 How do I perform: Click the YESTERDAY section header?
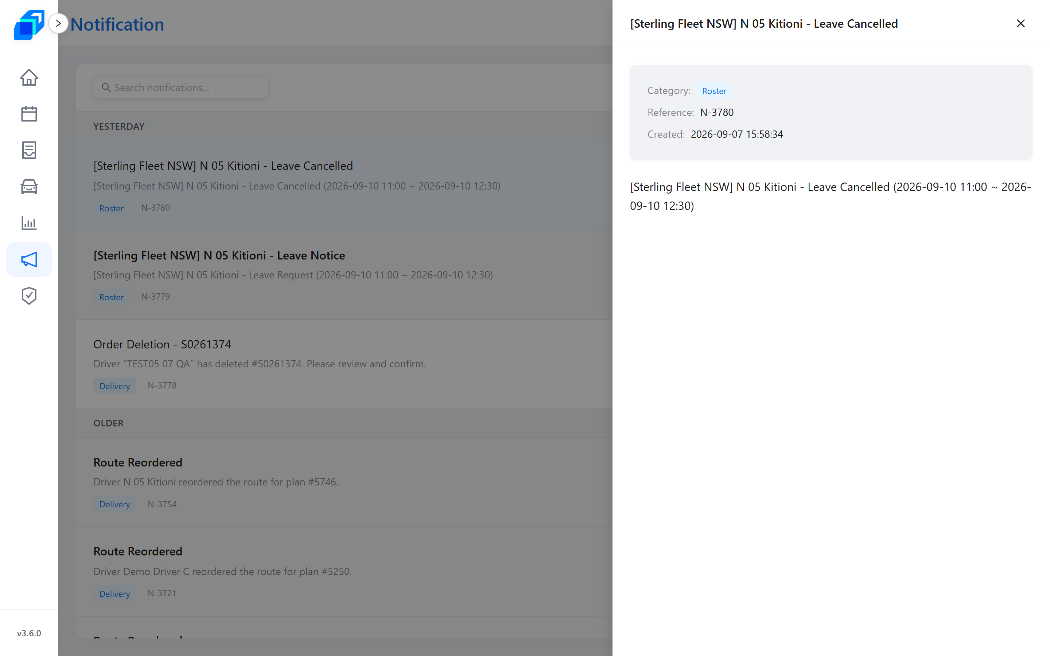click(x=119, y=127)
